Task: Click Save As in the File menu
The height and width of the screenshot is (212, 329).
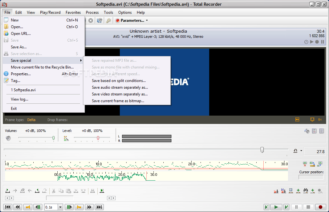Action: coord(44,47)
